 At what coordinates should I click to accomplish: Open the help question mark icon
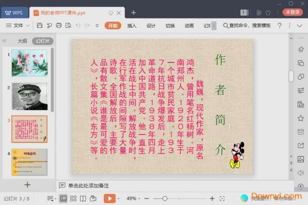pos(279,26)
